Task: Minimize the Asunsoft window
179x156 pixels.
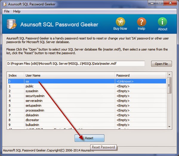Action: [152, 3]
